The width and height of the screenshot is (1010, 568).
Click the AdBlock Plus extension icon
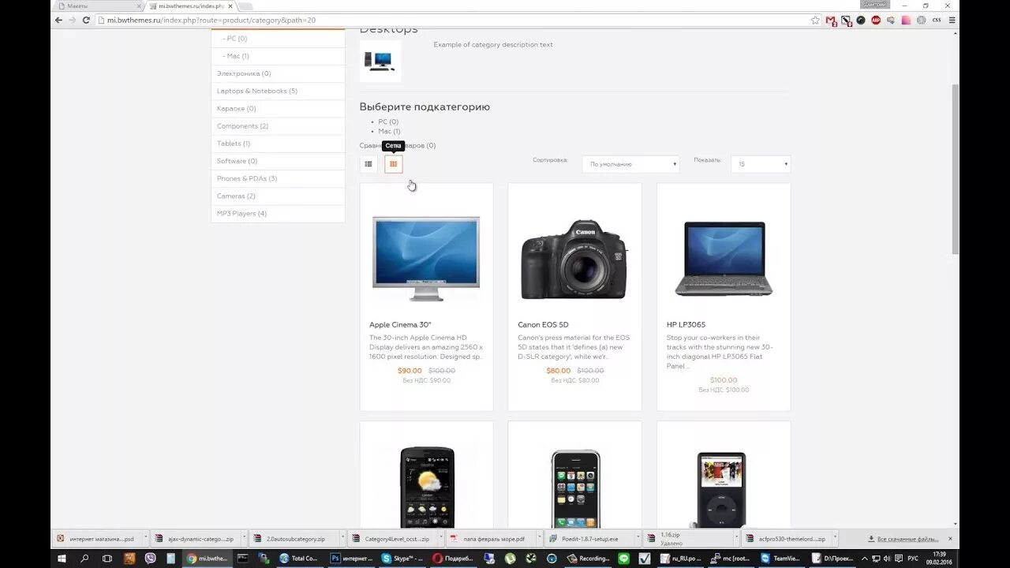click(x=876, y=21)
